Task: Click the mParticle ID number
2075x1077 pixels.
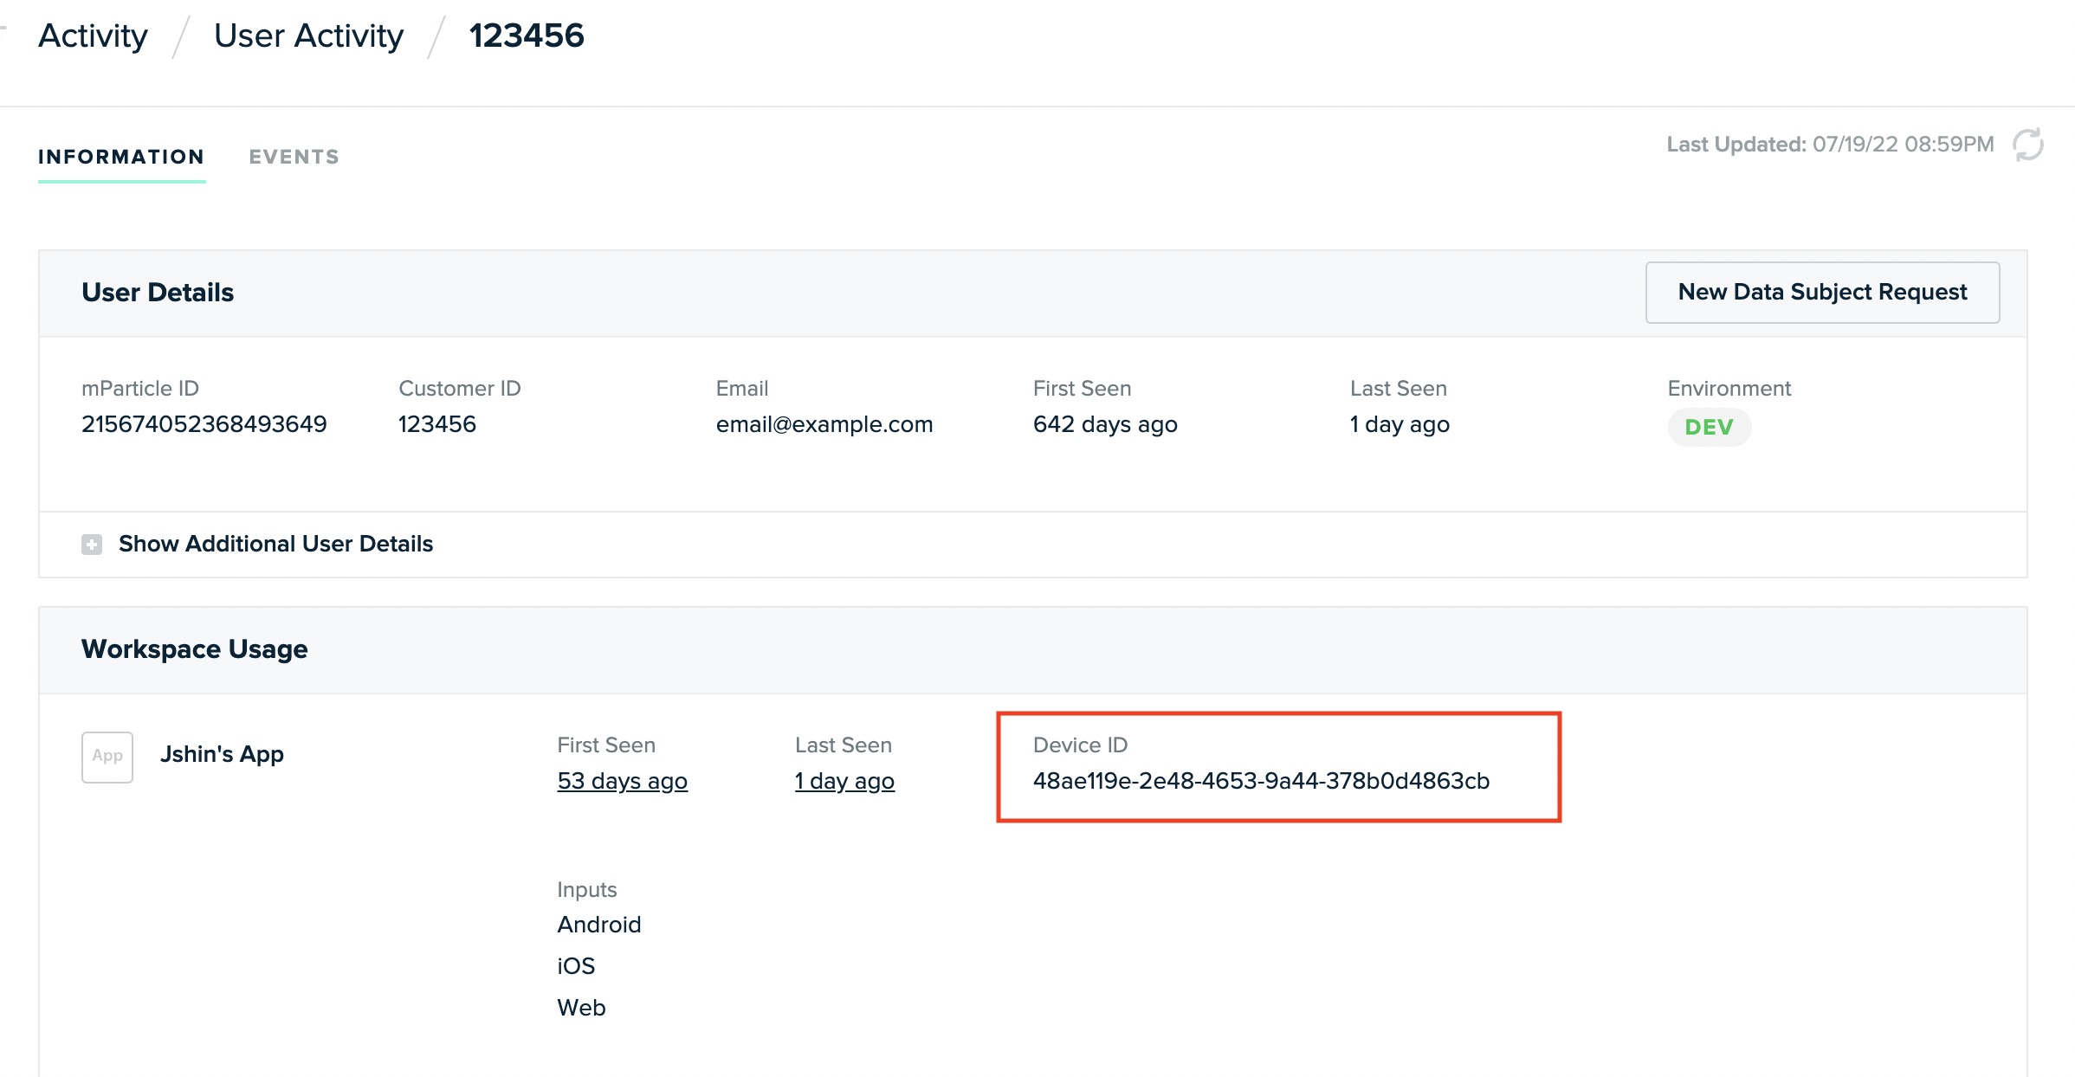Action: click(x=204, y=424)
